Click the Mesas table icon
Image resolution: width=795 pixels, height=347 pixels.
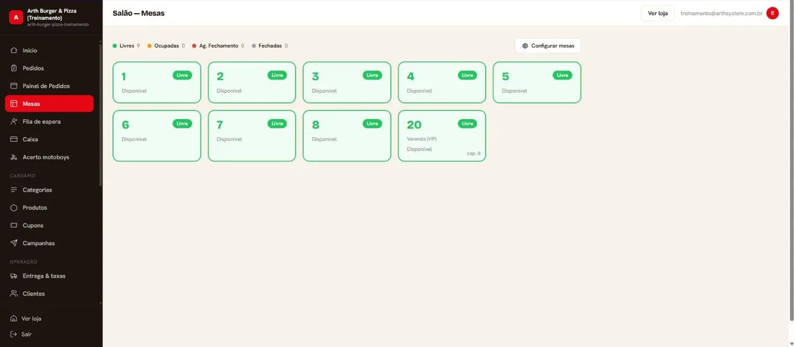(14, 104)
